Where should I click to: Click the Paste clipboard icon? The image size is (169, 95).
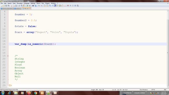[24, 6]
